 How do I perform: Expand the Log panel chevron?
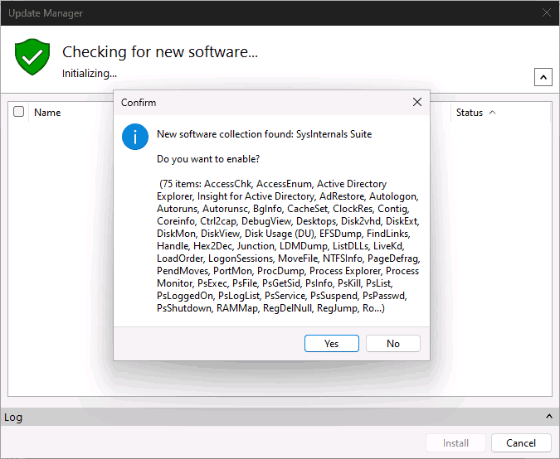pyautogui.click(x=549, y=417)
